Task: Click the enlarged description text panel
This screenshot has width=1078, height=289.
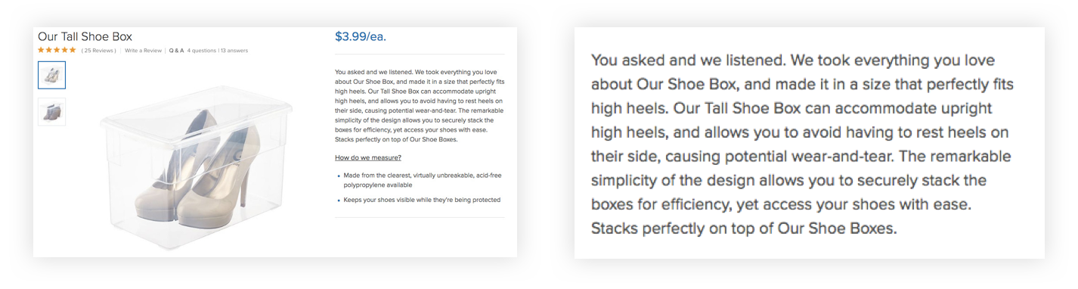Action: point(810,144)
